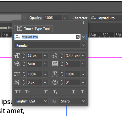Open the Character panel flyout menu icon
Screen dimensions: 122x116
pos(85,23)
